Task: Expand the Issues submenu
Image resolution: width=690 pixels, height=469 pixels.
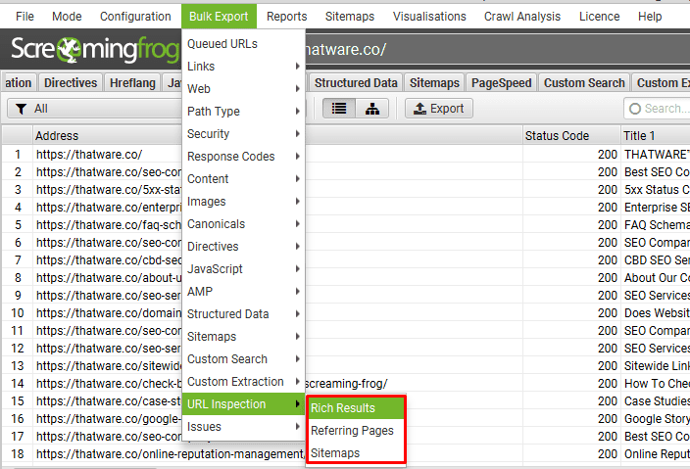Action: (x=243, y=426)
